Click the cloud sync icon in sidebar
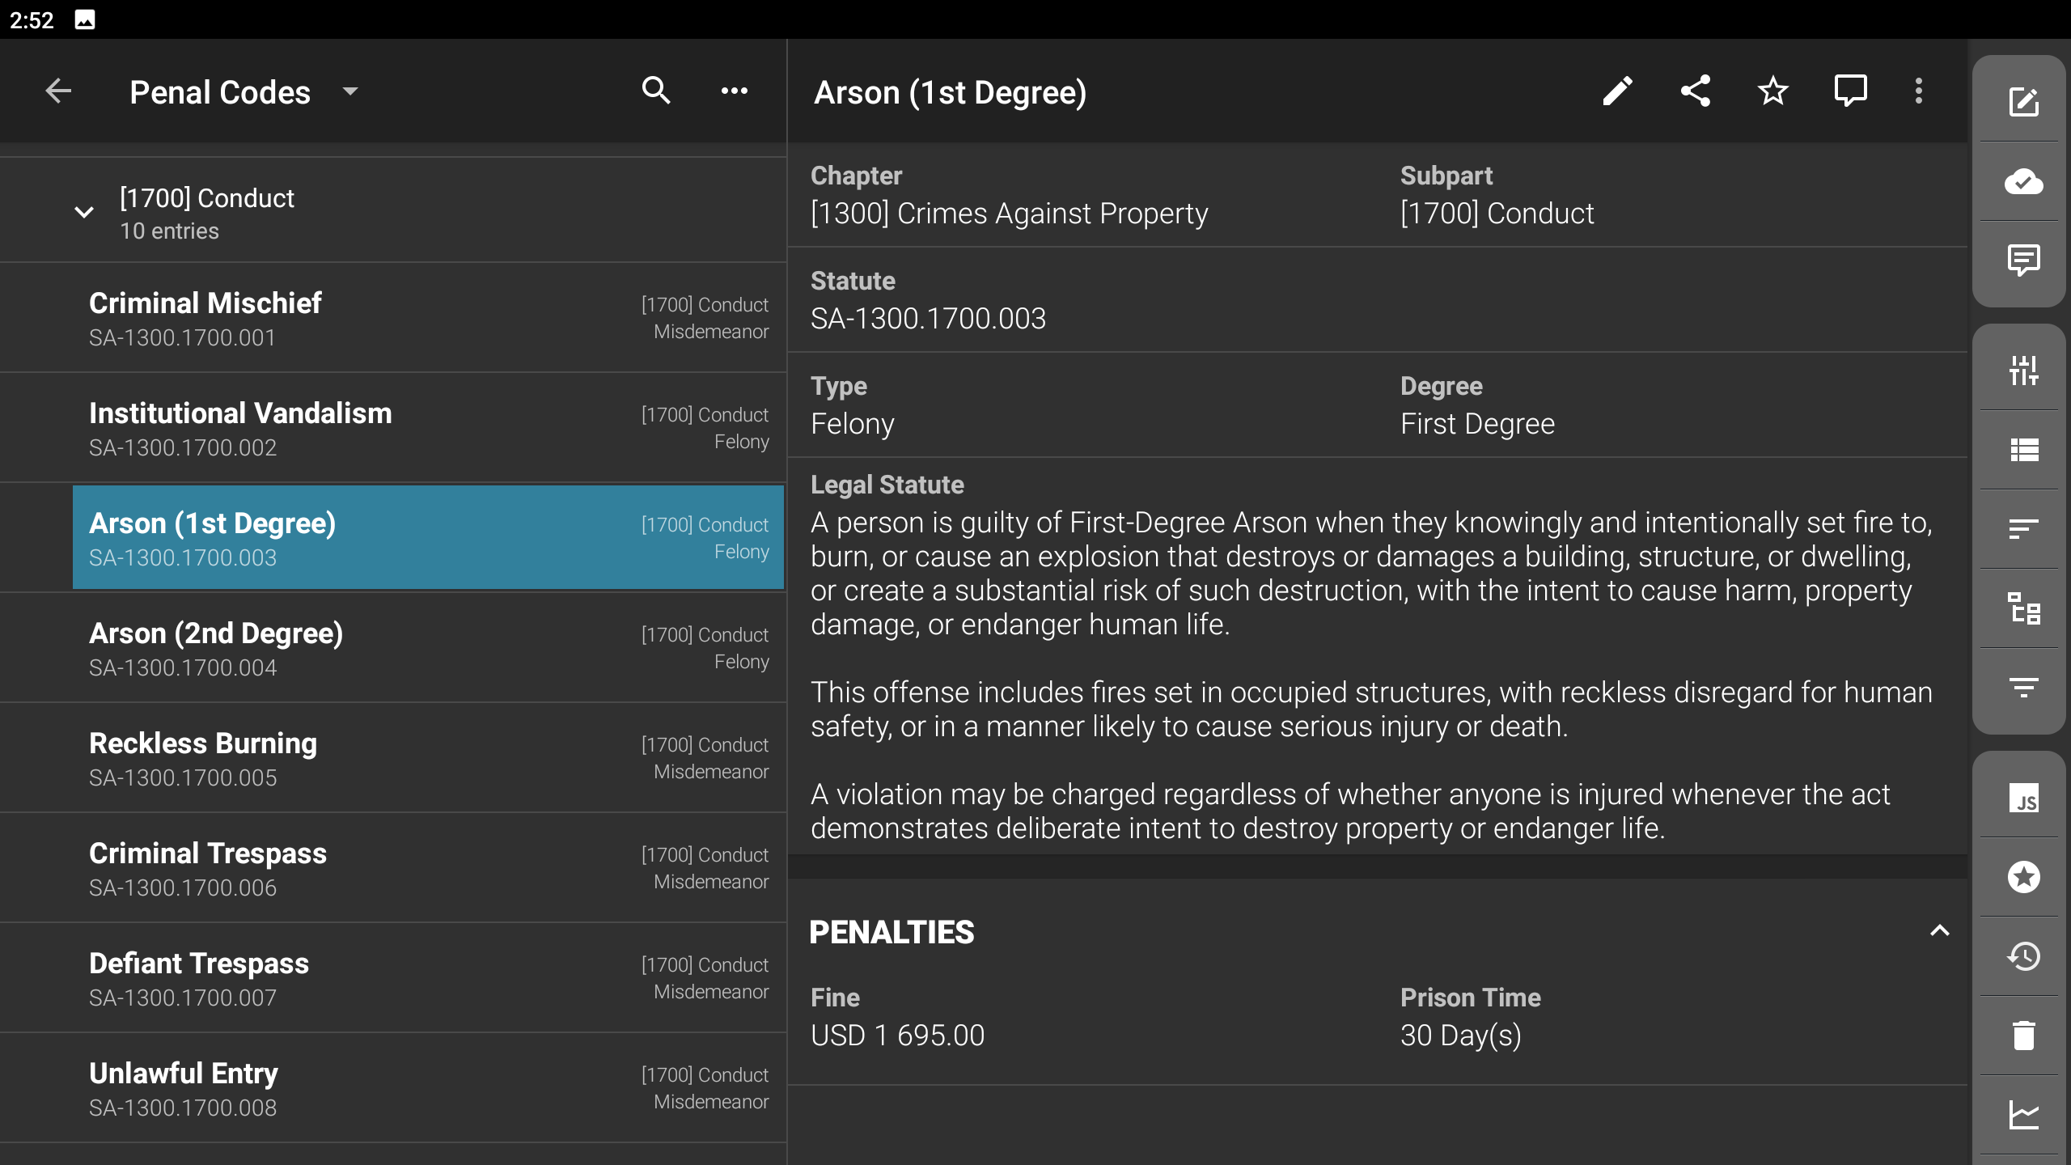Image resolution: width=2071 pixels, height=1165 pixels. [2023, 182]
